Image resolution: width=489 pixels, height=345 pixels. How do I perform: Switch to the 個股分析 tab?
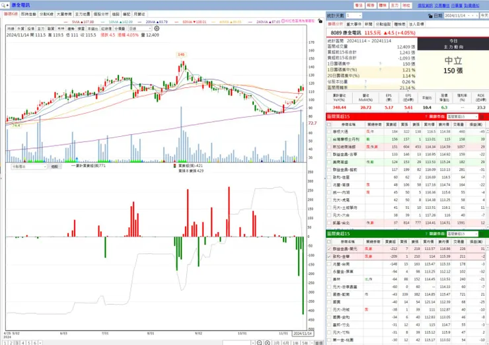(x=101, y=14)
